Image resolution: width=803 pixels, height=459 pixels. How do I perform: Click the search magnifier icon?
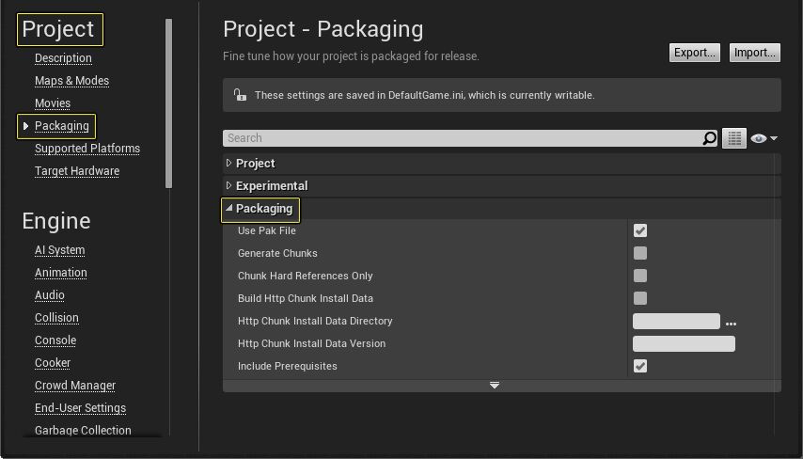[x=710, y=138]
